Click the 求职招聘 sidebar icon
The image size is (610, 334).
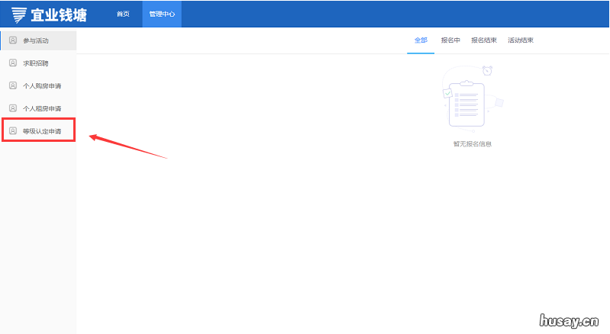(x=12, y=63)
